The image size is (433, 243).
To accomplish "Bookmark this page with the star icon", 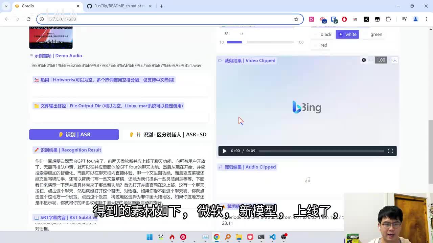I will [x=296, y=19].
